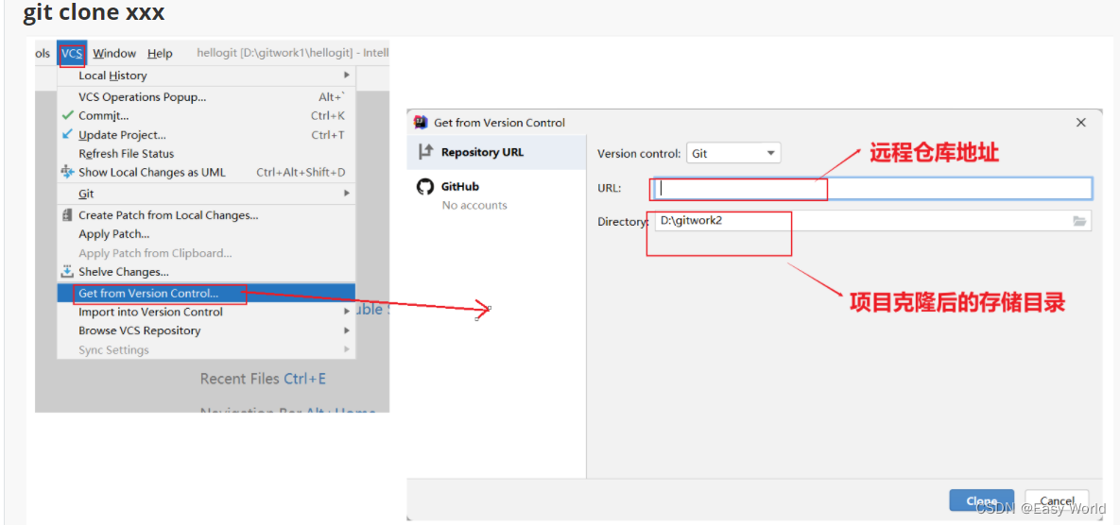Expand the Git submenu

click(206, 194)
